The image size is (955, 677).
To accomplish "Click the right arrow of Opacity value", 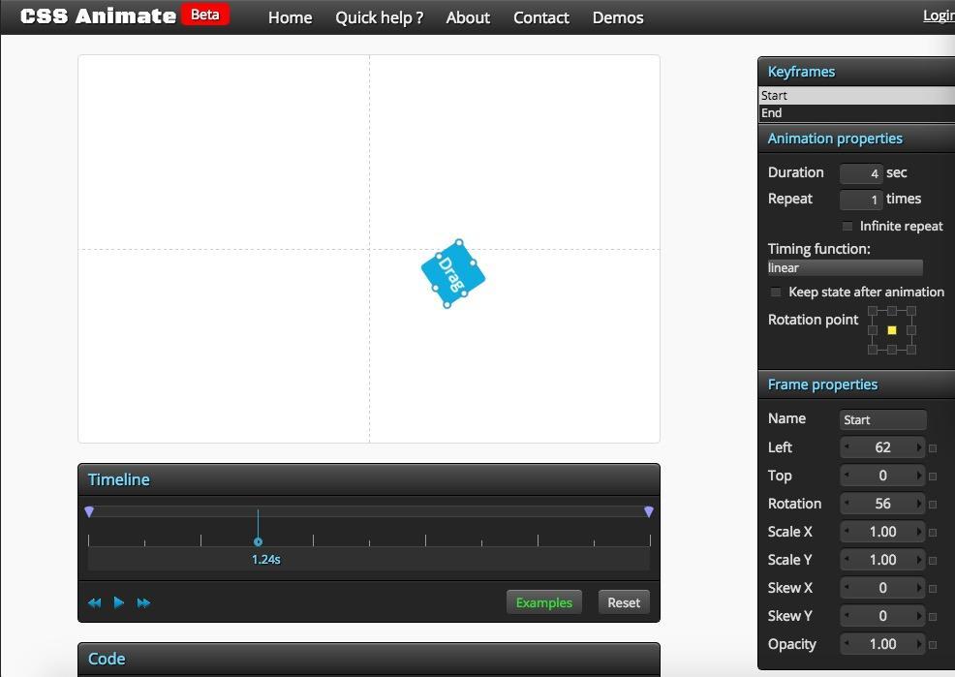I will coord(918,644).
